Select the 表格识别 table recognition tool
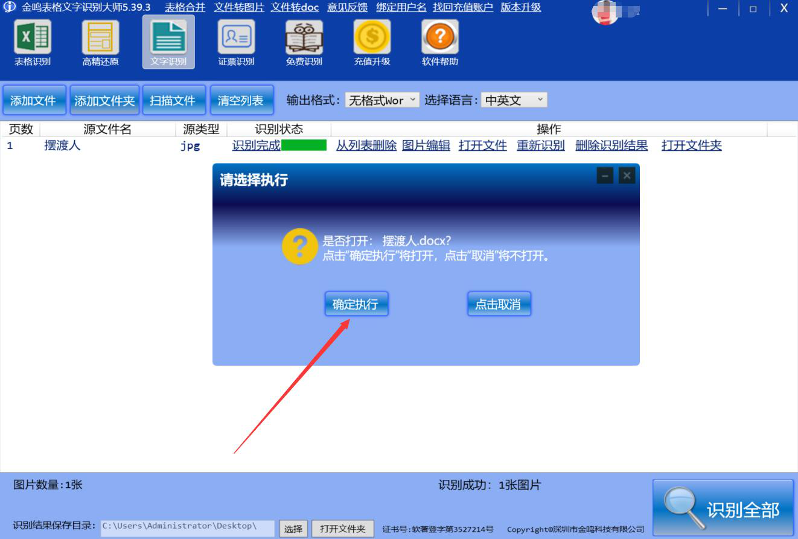 click(32, 42)
